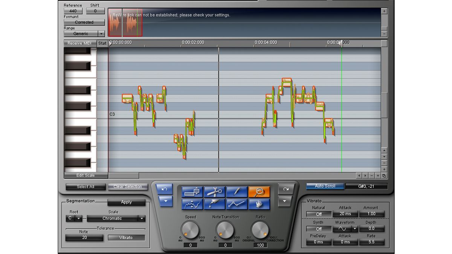This screenshot has width=452, height=254.
Task: Select the pitch modulation wavy-line tool
Action: [191, 205]
